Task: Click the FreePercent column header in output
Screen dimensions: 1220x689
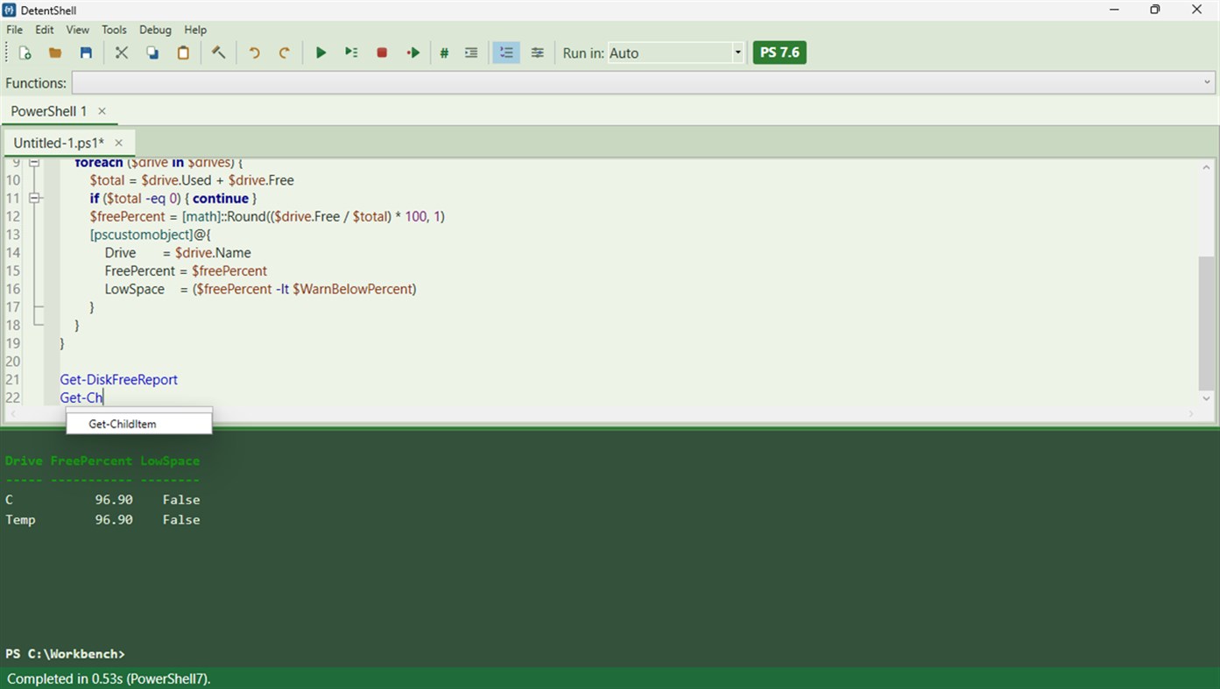Action: click(91, 461)
